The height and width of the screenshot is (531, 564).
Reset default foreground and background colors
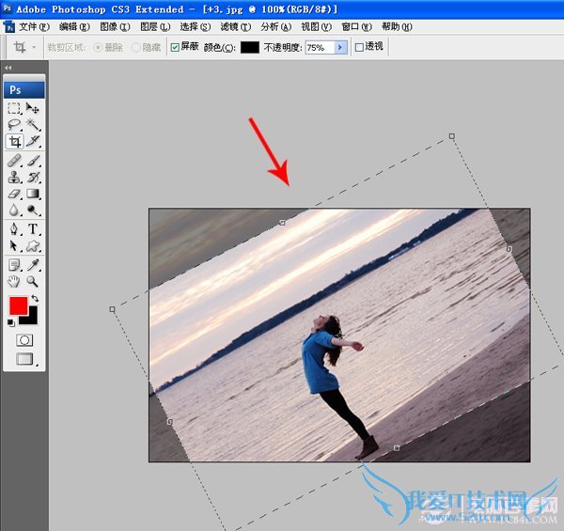point(10,323)
